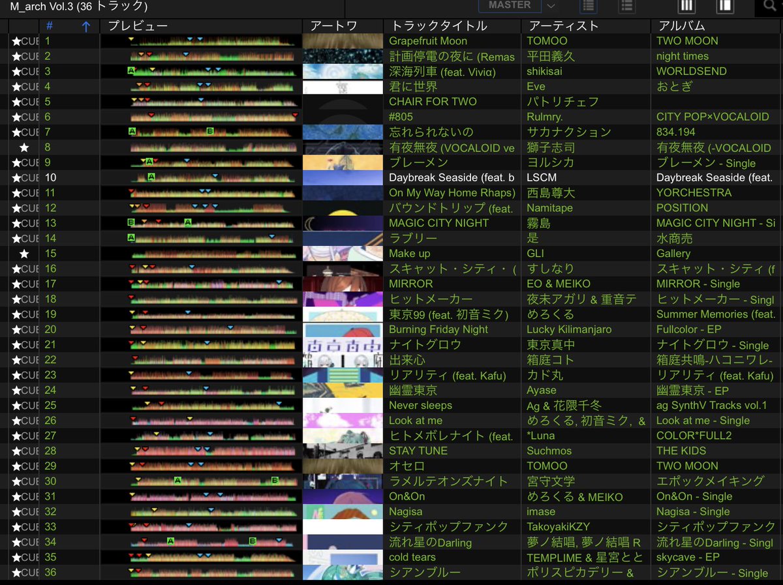The image size is (783, 585).
Task: Switch to artwork list view icon
Action: [589, 6]
